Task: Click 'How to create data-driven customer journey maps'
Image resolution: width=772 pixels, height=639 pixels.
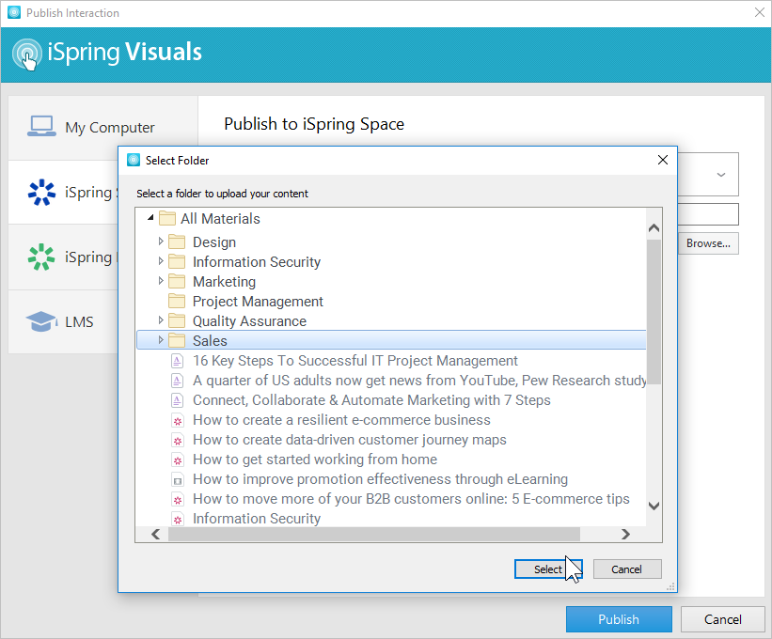Action: [x=350, y=439]
